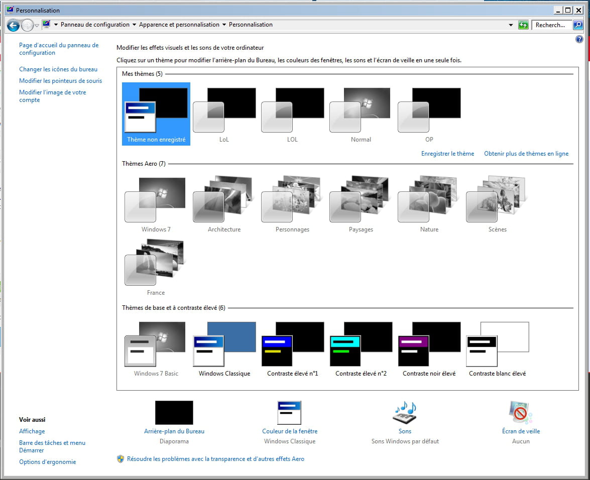
Task: Open Page d'accueil du panneau de configuration
Action: point(59,49)
